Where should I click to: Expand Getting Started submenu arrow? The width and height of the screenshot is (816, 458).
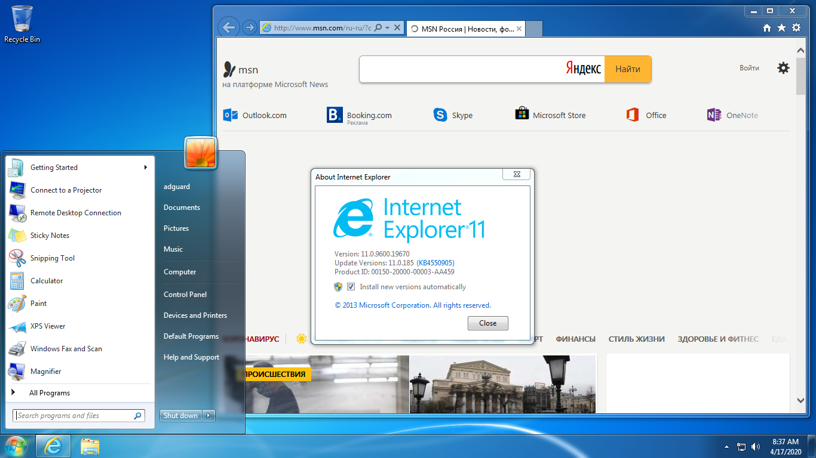coord(145,168)
